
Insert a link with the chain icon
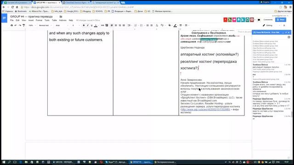click(x=102, y=26)
